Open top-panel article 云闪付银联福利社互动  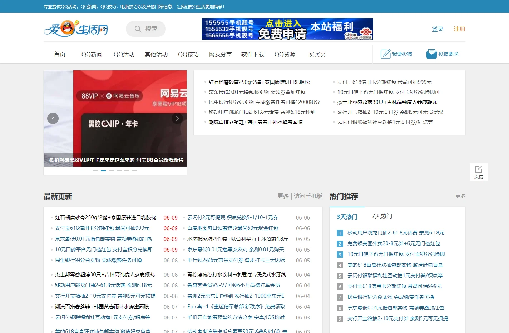point(385,122)
